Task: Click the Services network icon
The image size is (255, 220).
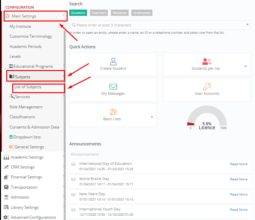Action: (x=12, y=96)
